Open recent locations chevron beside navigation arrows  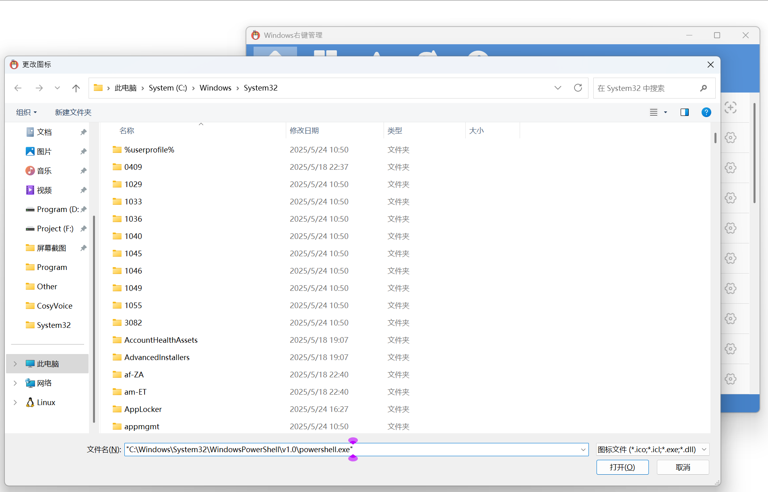point(57,88)
